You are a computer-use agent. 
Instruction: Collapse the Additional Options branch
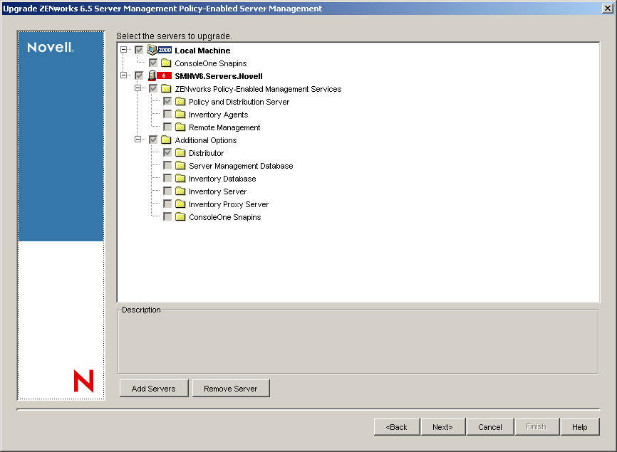(140, 140)
